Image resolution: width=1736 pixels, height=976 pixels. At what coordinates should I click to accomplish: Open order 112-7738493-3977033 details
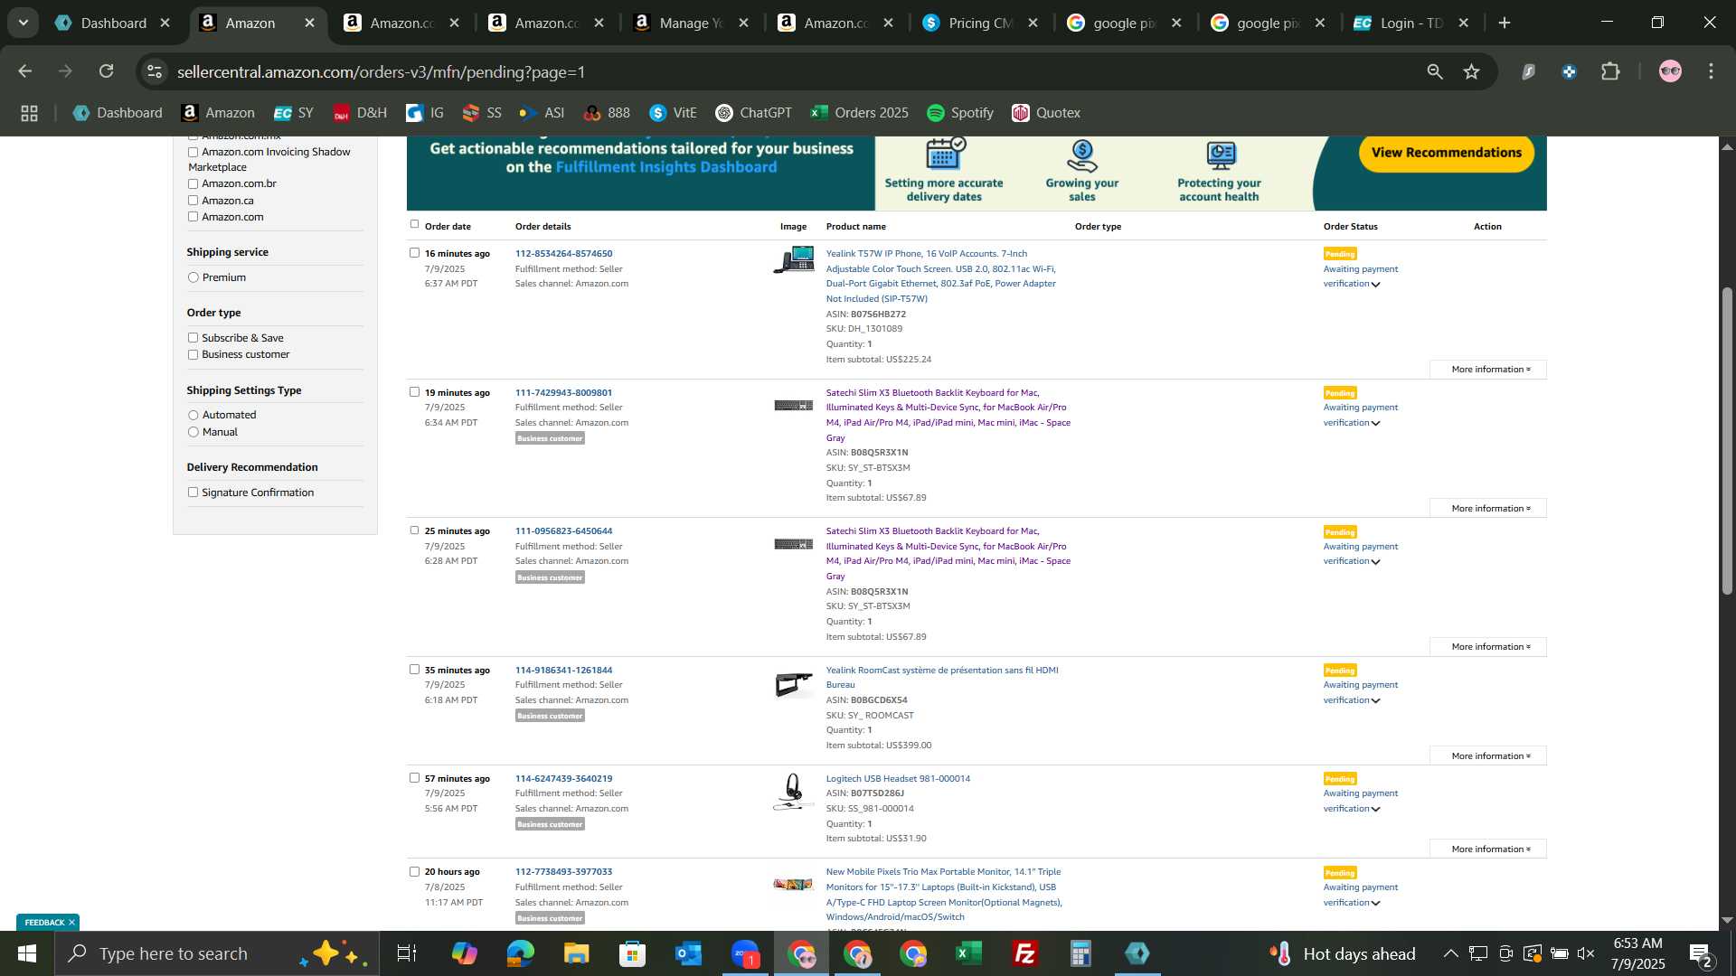tap(563, 872)
